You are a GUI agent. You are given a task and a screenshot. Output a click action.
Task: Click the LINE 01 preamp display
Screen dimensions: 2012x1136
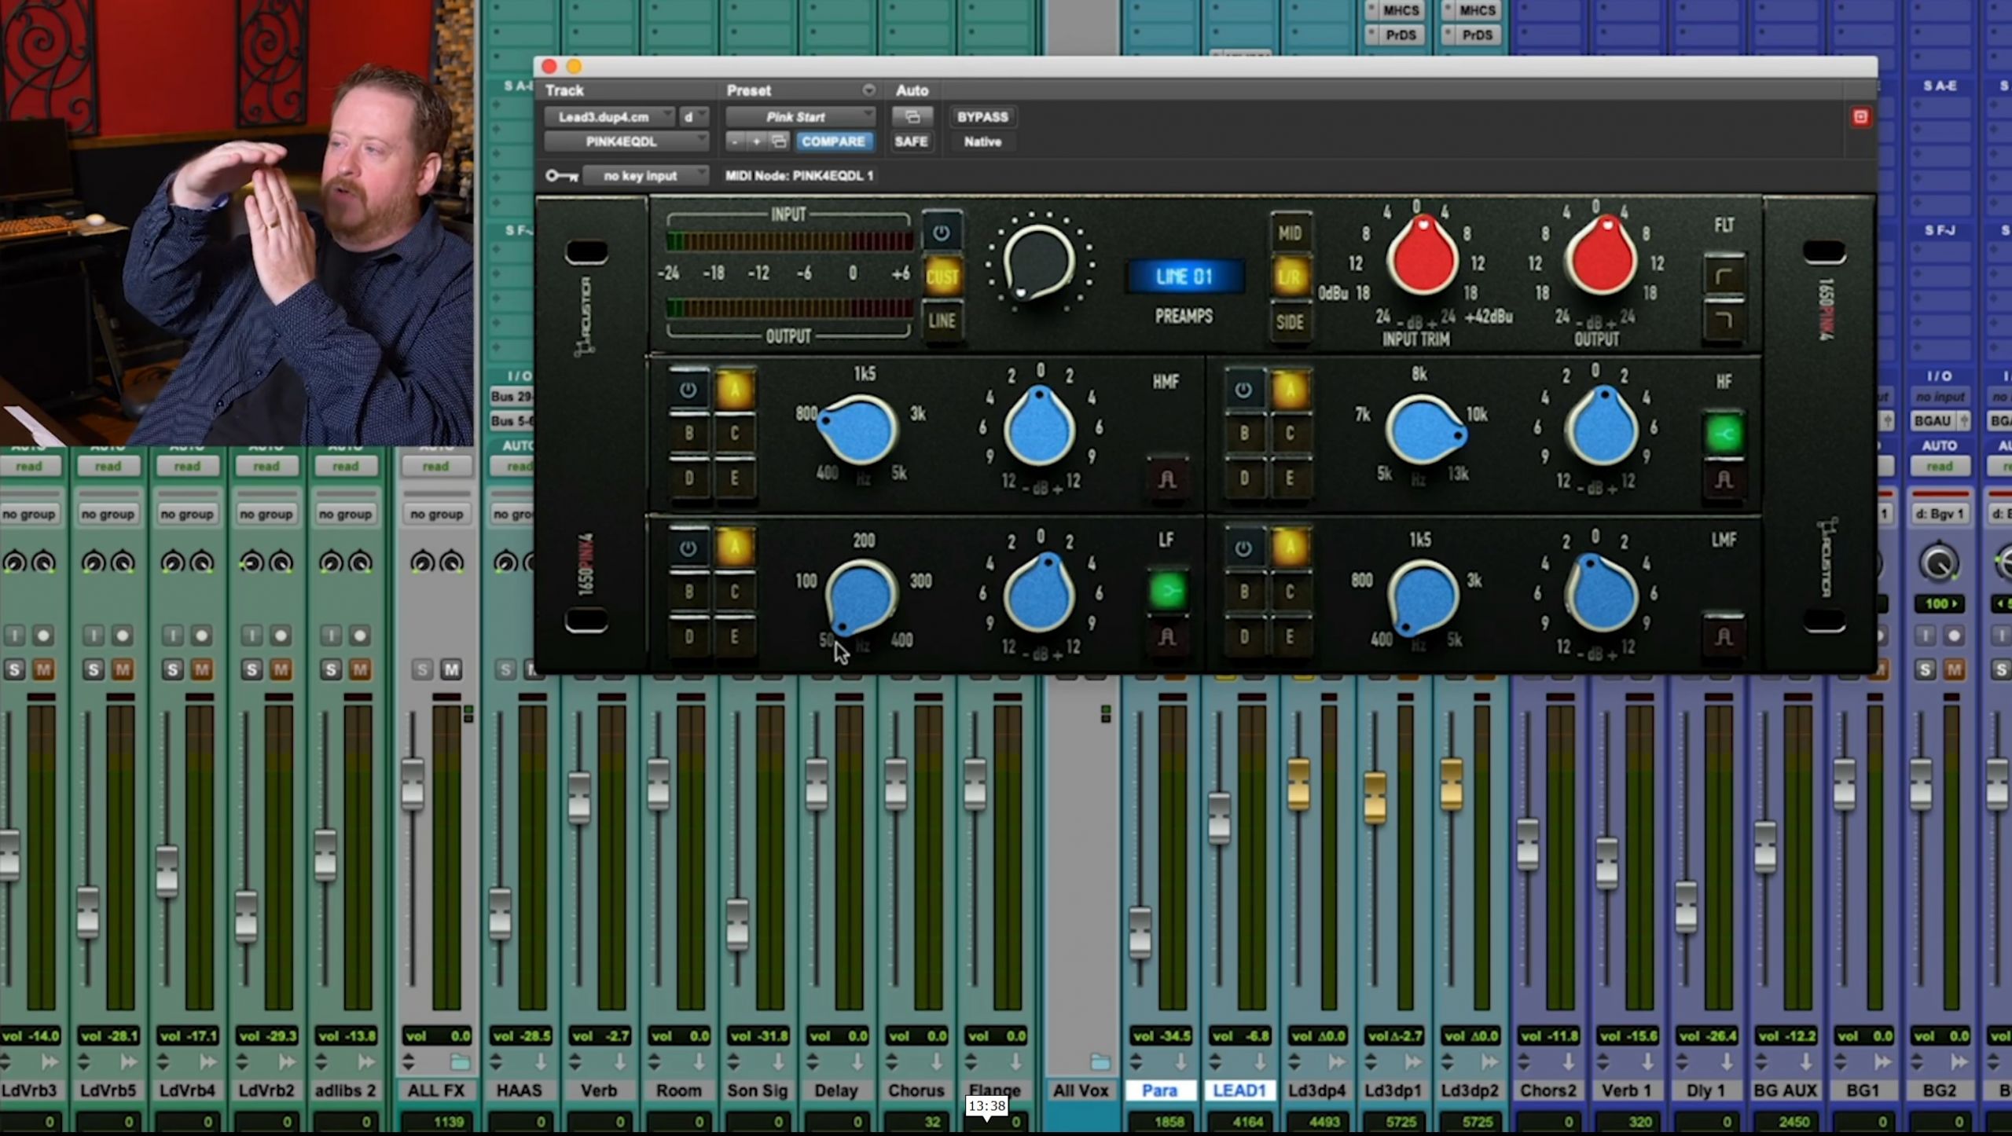[1185, 277]
